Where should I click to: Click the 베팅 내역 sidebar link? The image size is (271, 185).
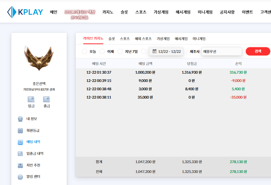point(33,142)
